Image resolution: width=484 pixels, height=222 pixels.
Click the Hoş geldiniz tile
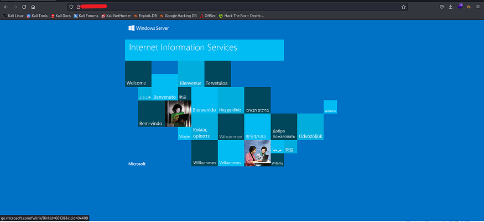(231, 101)
